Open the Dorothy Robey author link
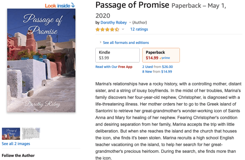The width and height of the screenshot is (245, 160). [114, 23]
